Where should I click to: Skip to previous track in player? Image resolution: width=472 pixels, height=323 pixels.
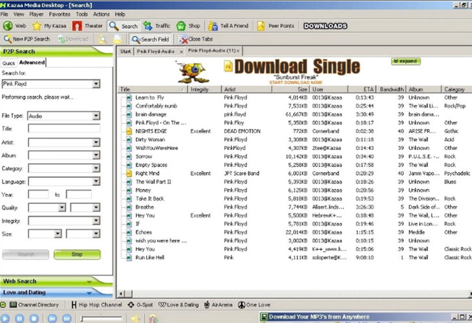pos(52,318)
